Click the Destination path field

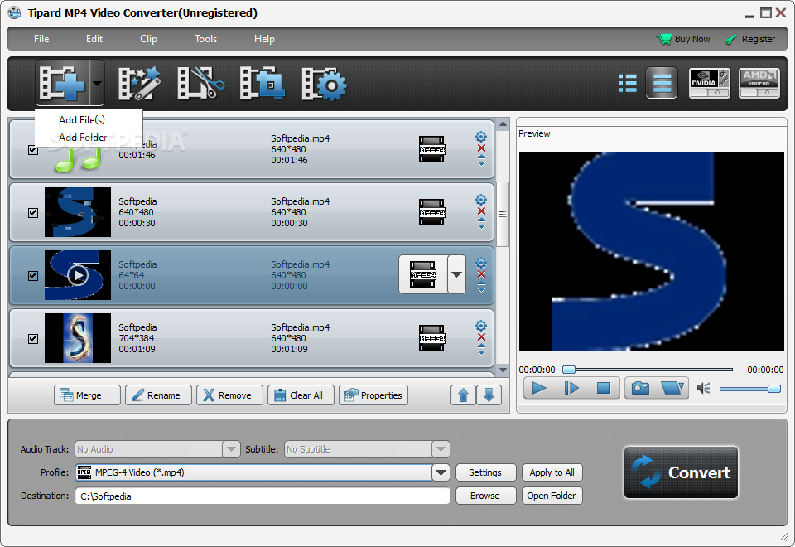[263, 496]
